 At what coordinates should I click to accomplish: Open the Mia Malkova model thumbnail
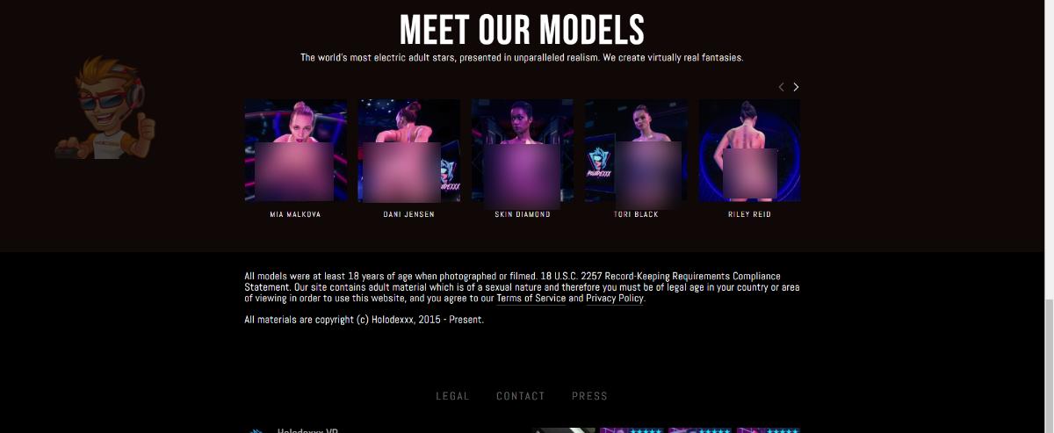[295, 150]
